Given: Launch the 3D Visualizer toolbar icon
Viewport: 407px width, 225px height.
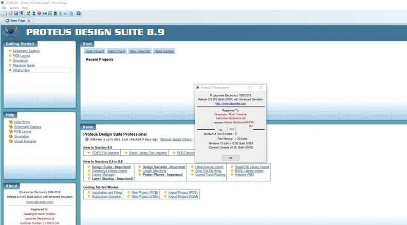Looking at the screenshot, I should 45,13.
